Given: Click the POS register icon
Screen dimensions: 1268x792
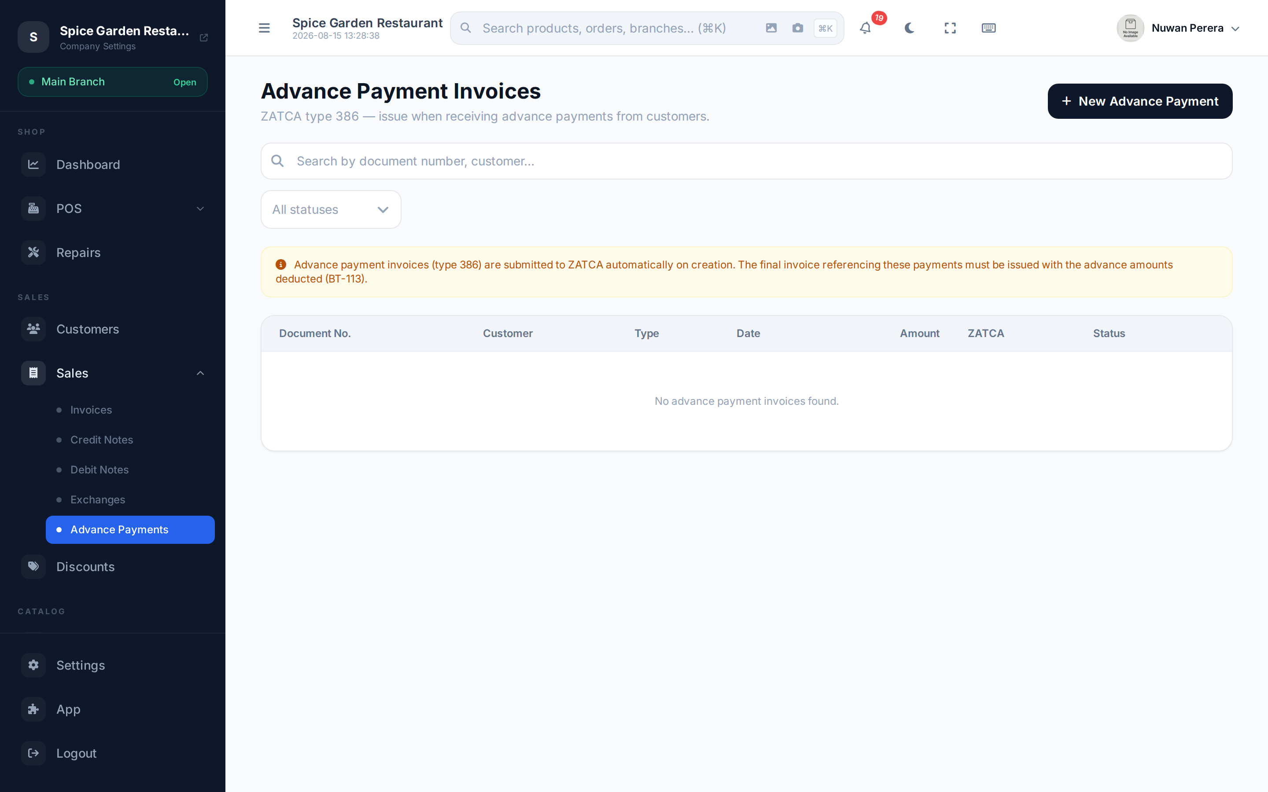Looking at the screenshot, I should (x=33, y=209).
